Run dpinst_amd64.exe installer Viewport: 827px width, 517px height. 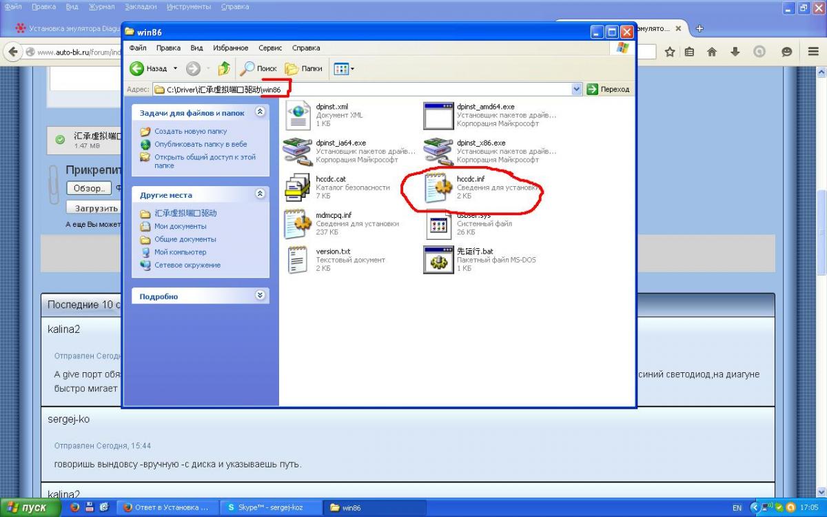coord(438,115)
